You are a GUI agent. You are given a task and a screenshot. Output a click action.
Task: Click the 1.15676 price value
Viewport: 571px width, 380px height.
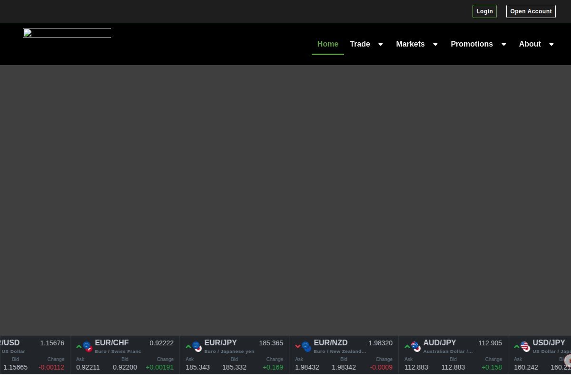(x=52, y=343)
